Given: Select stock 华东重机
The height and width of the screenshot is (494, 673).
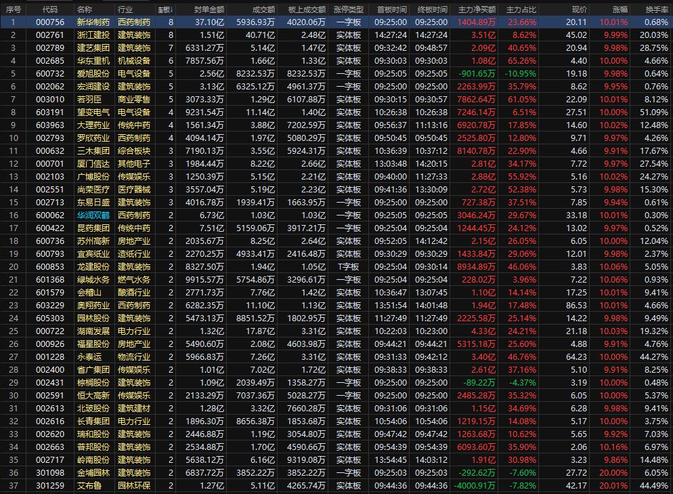Looking at the screenshot, I should coord(93,60).
